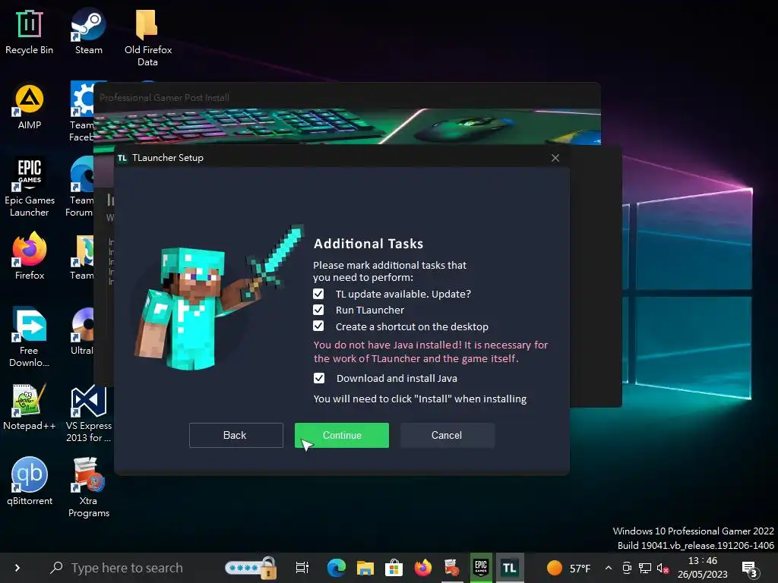Select the Ultra desktop disc icon

coord(82,331)
